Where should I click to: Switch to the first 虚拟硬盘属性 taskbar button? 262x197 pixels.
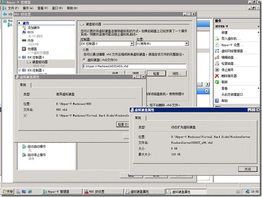click(145, 191)
